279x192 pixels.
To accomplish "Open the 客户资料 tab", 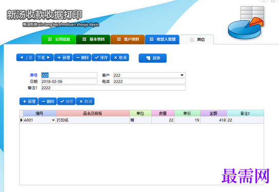I will (x=128, y=39).
